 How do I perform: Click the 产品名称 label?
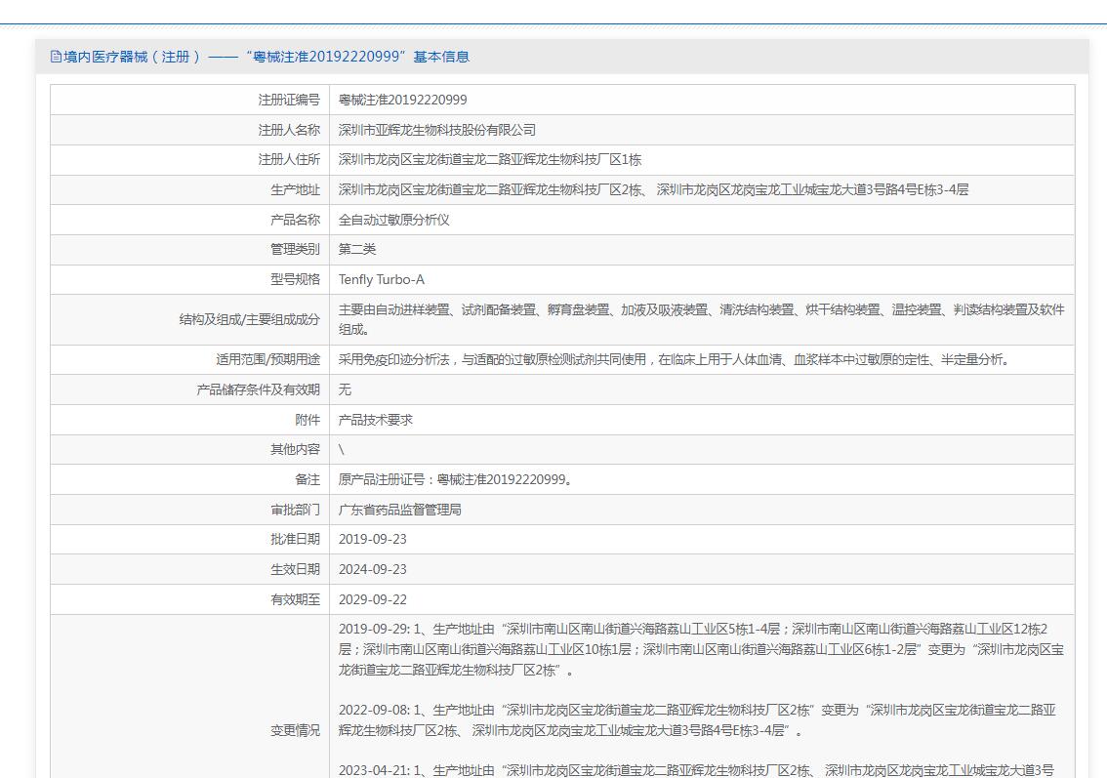tap(295, 220)
